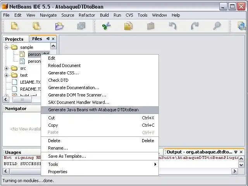
Task: Choose Save As Template... entry
Action: (100, 156)
